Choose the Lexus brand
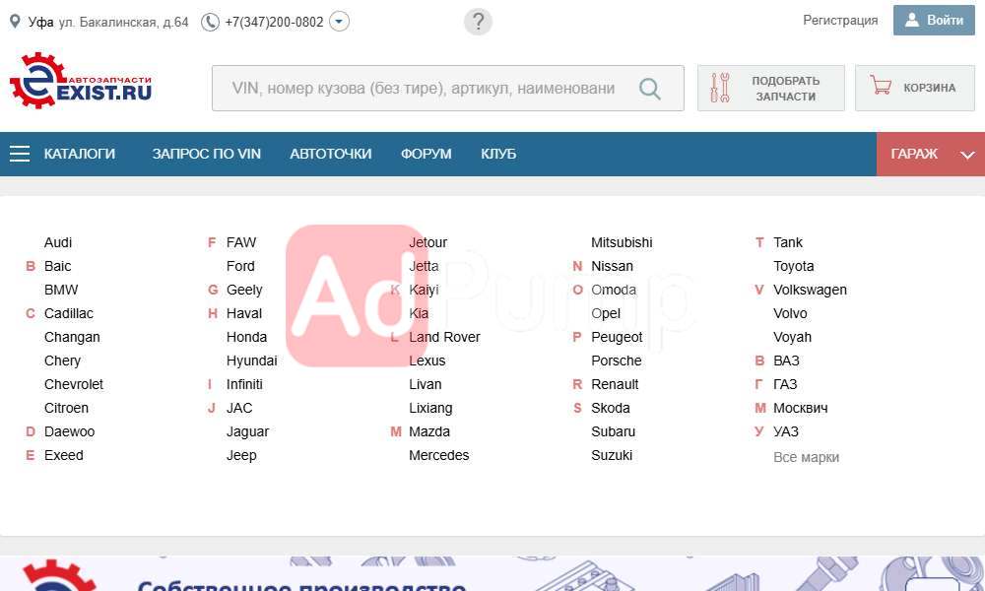 [x=427, y=361]
